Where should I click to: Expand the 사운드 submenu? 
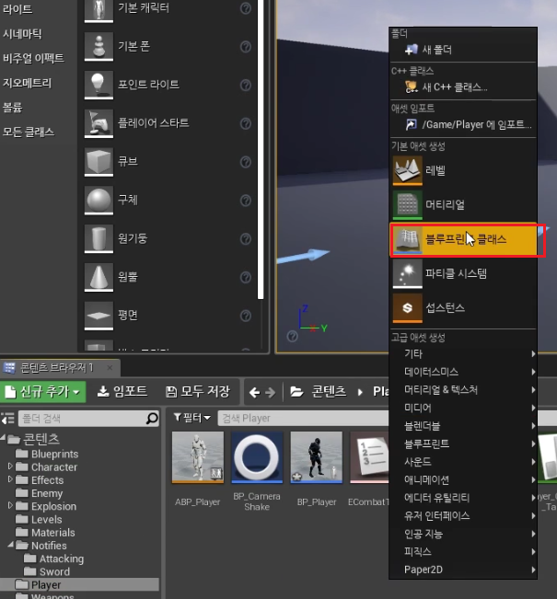463,462
